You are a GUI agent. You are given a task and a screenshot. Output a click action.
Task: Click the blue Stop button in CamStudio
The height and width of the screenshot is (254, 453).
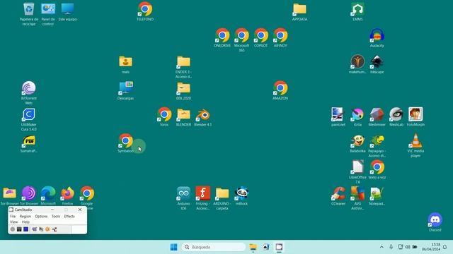(25, 229)
